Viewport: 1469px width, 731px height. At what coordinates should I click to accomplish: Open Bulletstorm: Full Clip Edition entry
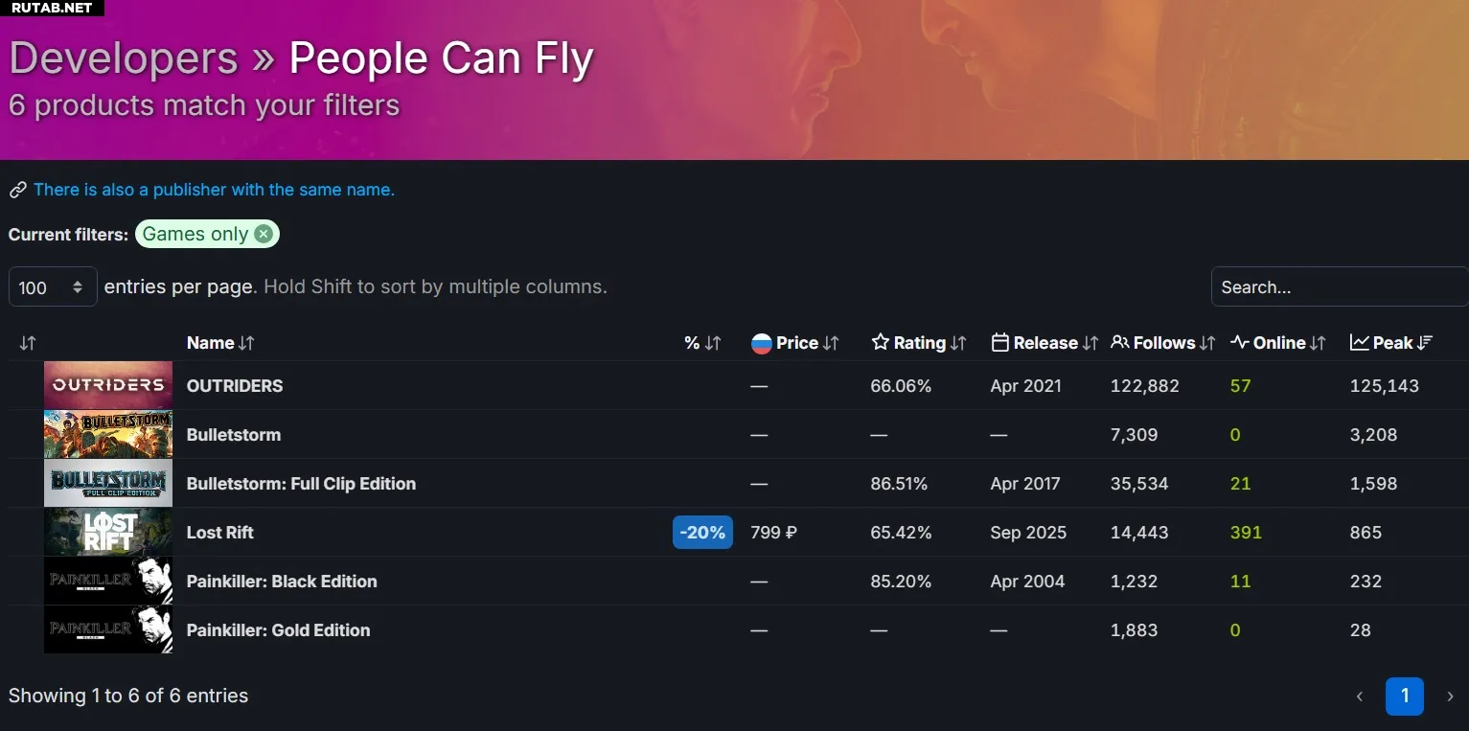[x=301, y=484]
